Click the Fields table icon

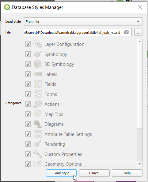coord(38,84)
